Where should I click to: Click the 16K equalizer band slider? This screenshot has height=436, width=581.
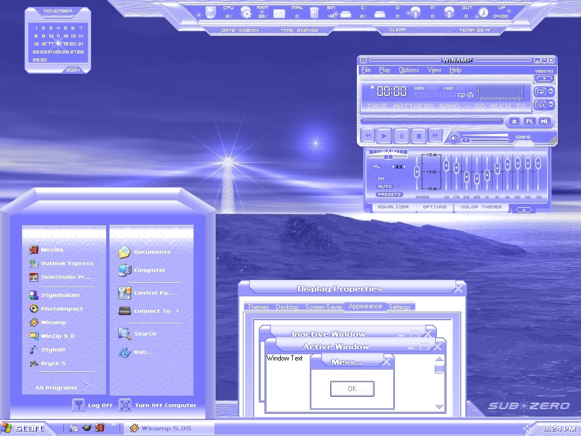(538, 163)
